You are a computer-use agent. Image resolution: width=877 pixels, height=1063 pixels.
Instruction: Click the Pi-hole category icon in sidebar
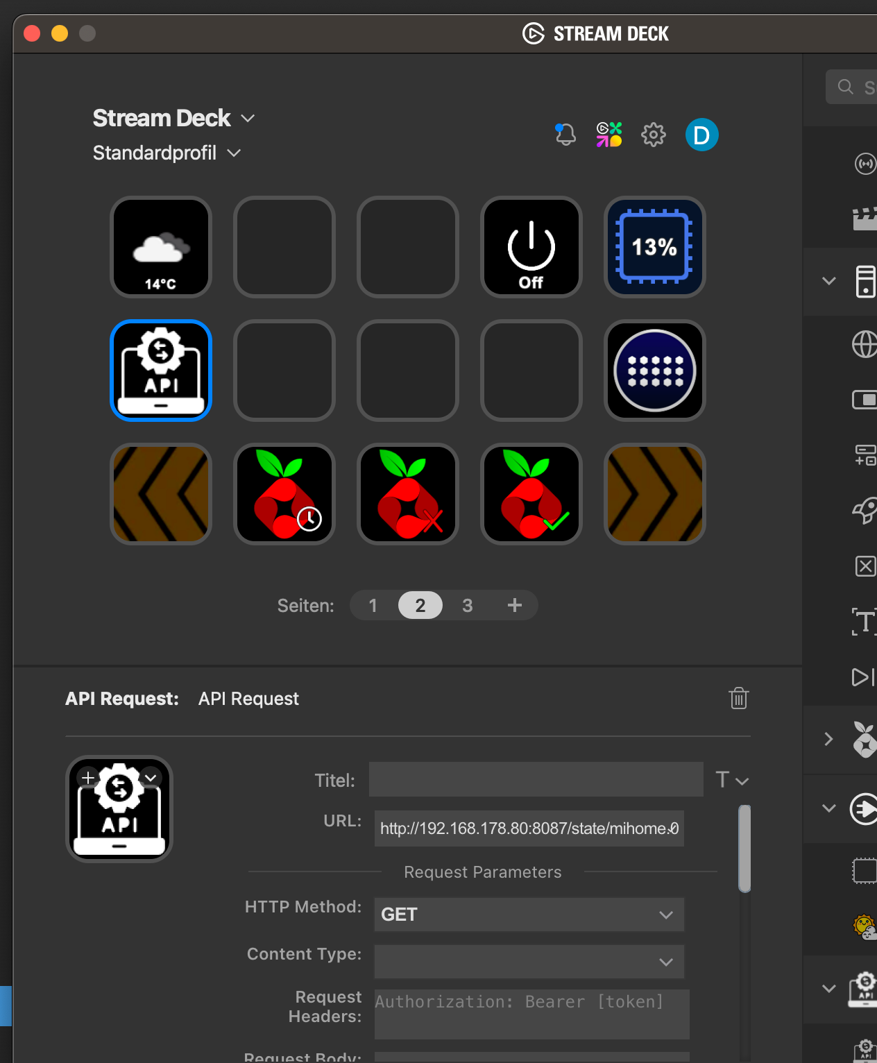865,740
